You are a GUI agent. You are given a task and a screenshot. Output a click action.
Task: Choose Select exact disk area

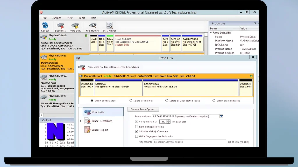point(214,101)
